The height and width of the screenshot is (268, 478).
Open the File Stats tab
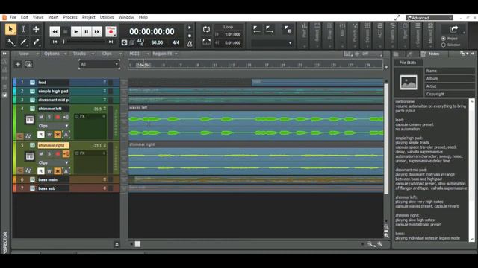(x=408, y=63)
